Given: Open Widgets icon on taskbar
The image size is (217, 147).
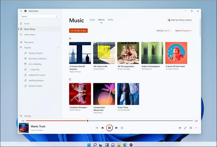Looking at the screenshot, I should [x=107, y=145].
